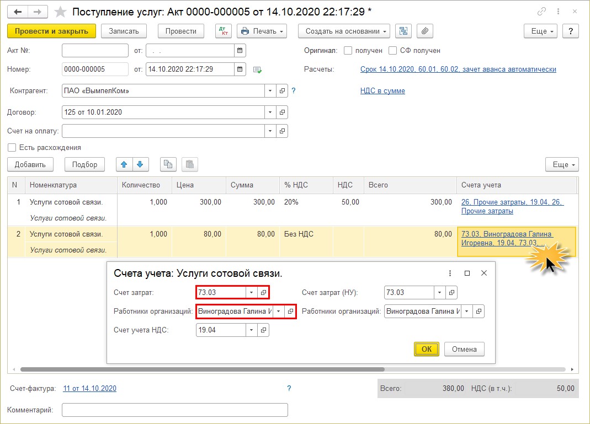Click into the Акт № input field
The image size is (590, 424).
[95, 50]
